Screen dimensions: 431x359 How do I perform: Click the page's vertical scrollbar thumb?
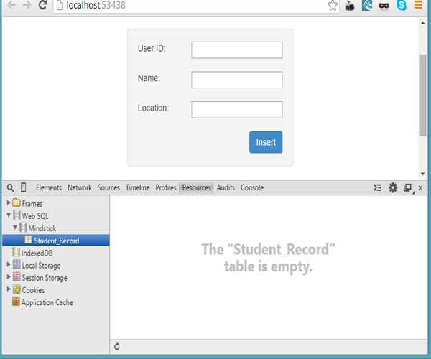pos(422,93)
